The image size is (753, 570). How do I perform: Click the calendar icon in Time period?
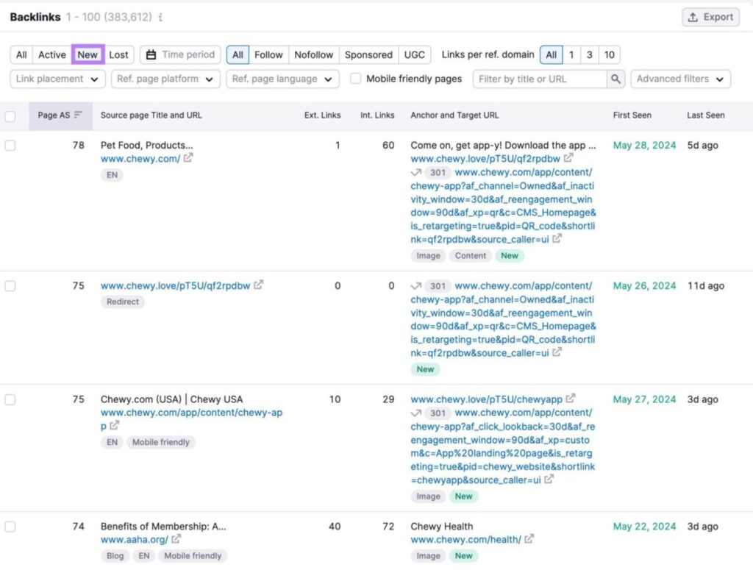tap(151, 54)
